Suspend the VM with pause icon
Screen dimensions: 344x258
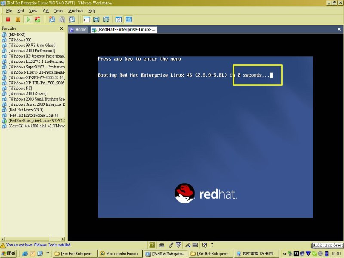point(18,19)
